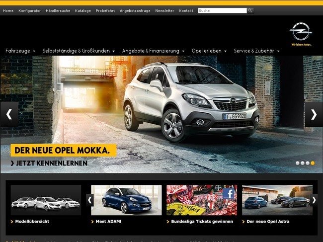
Task: Open the Meet ADAM! car thumbnail
Action: 126,200
